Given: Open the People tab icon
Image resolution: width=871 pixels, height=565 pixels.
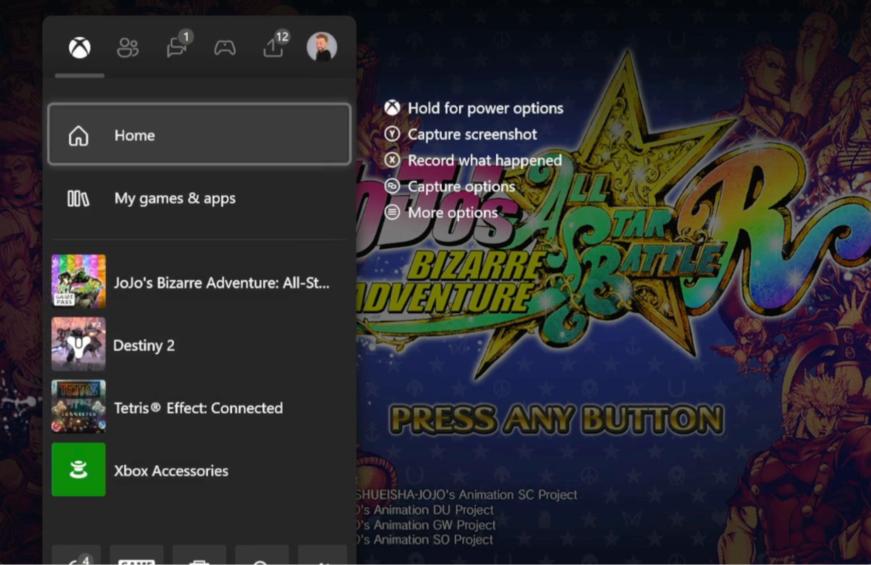Looking at the screenshot, I should click(x=128, y=48).
